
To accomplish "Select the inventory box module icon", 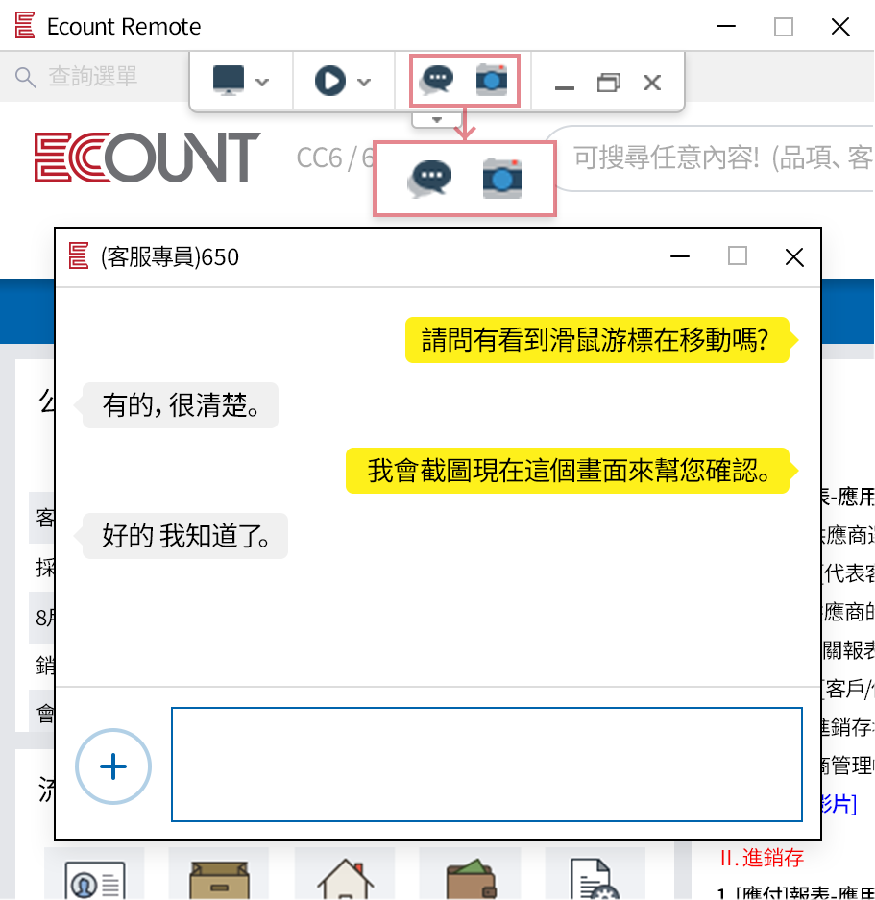I will (x=219, y=876).
